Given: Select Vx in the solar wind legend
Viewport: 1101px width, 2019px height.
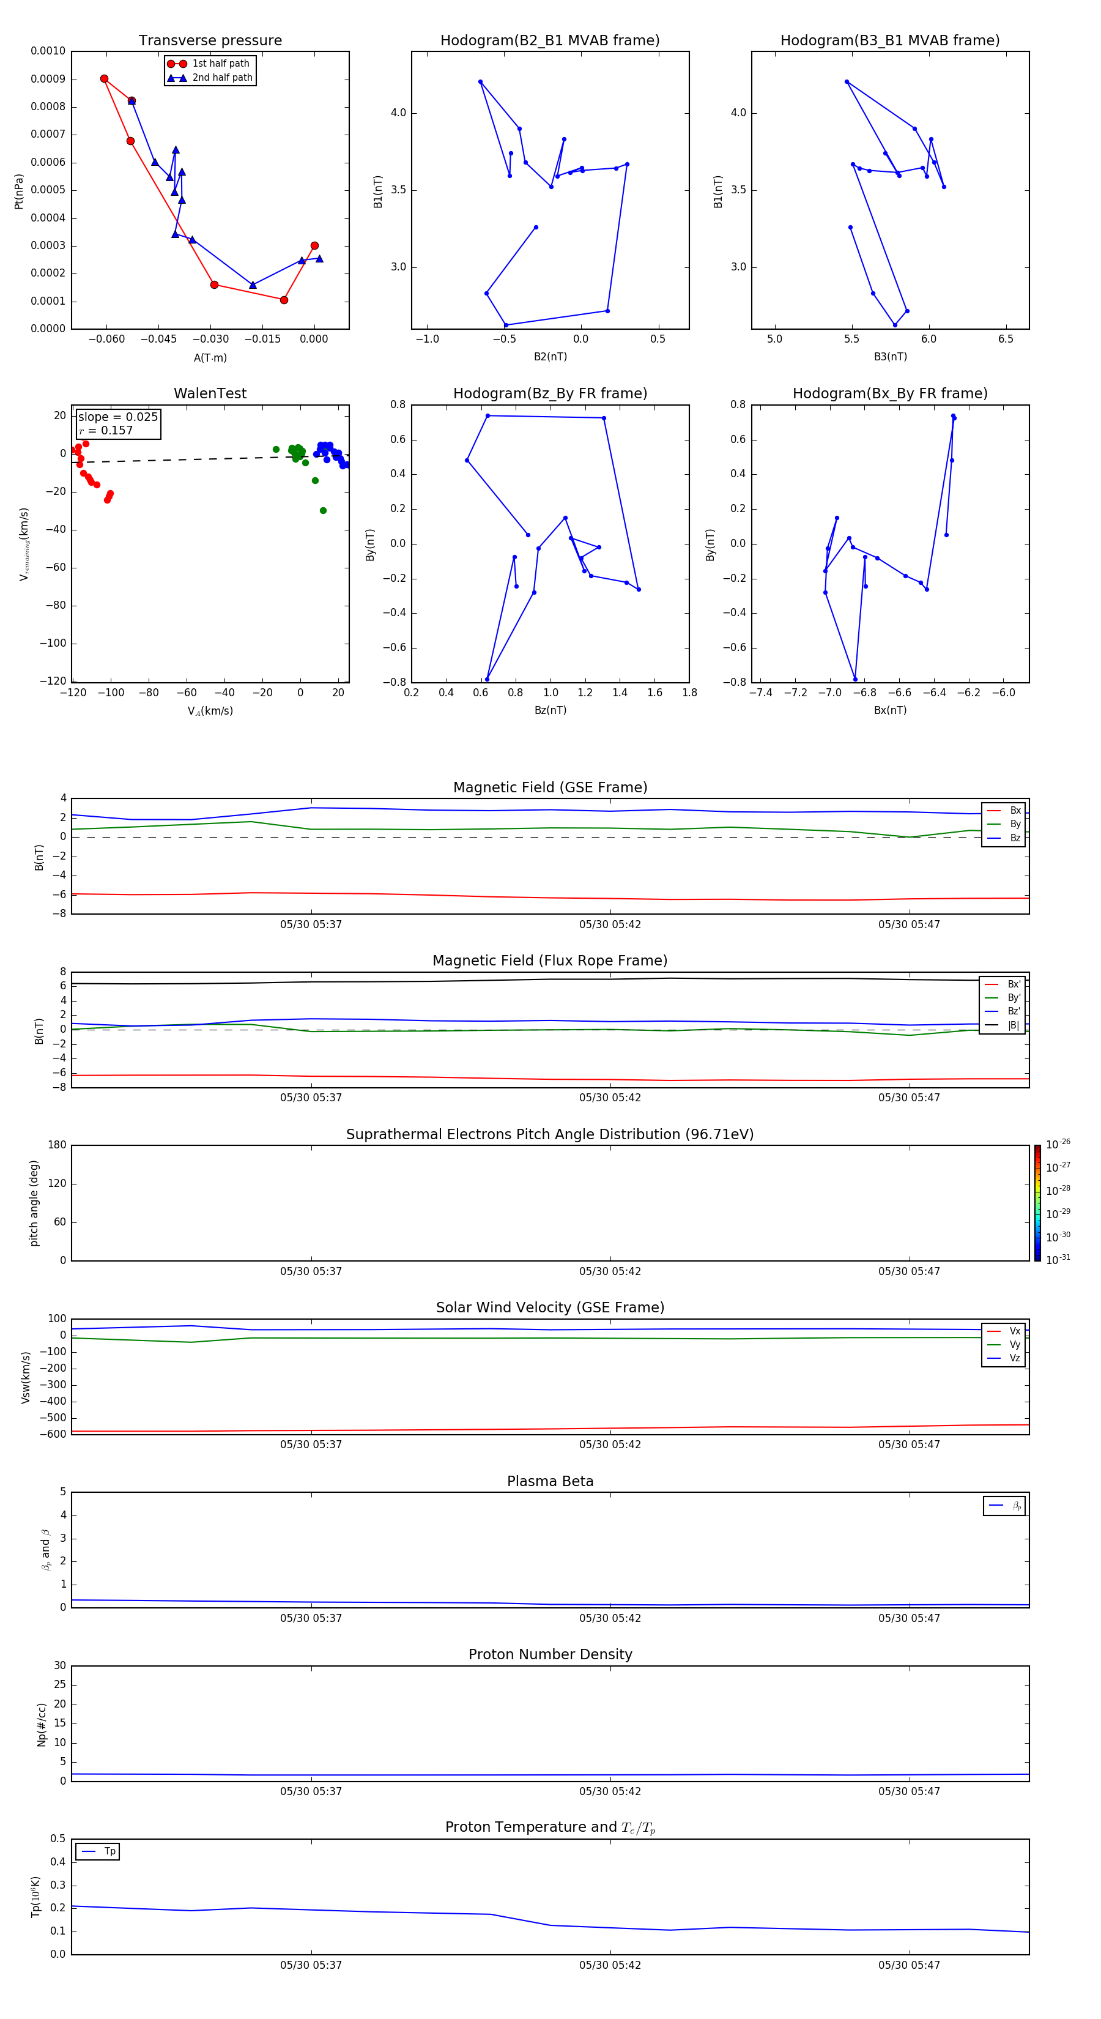Looking at the screenshot, I should click(1004, 1331).
